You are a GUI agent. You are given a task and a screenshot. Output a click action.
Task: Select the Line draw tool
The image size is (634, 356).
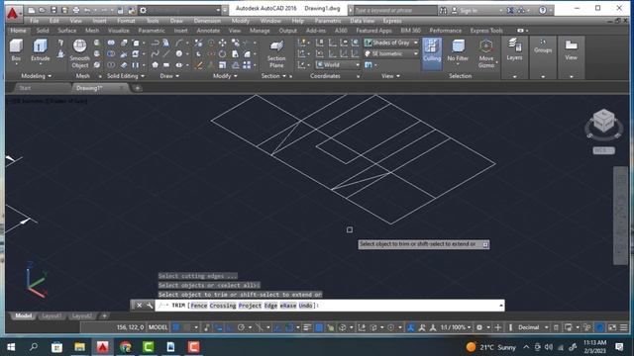point(166,53)
